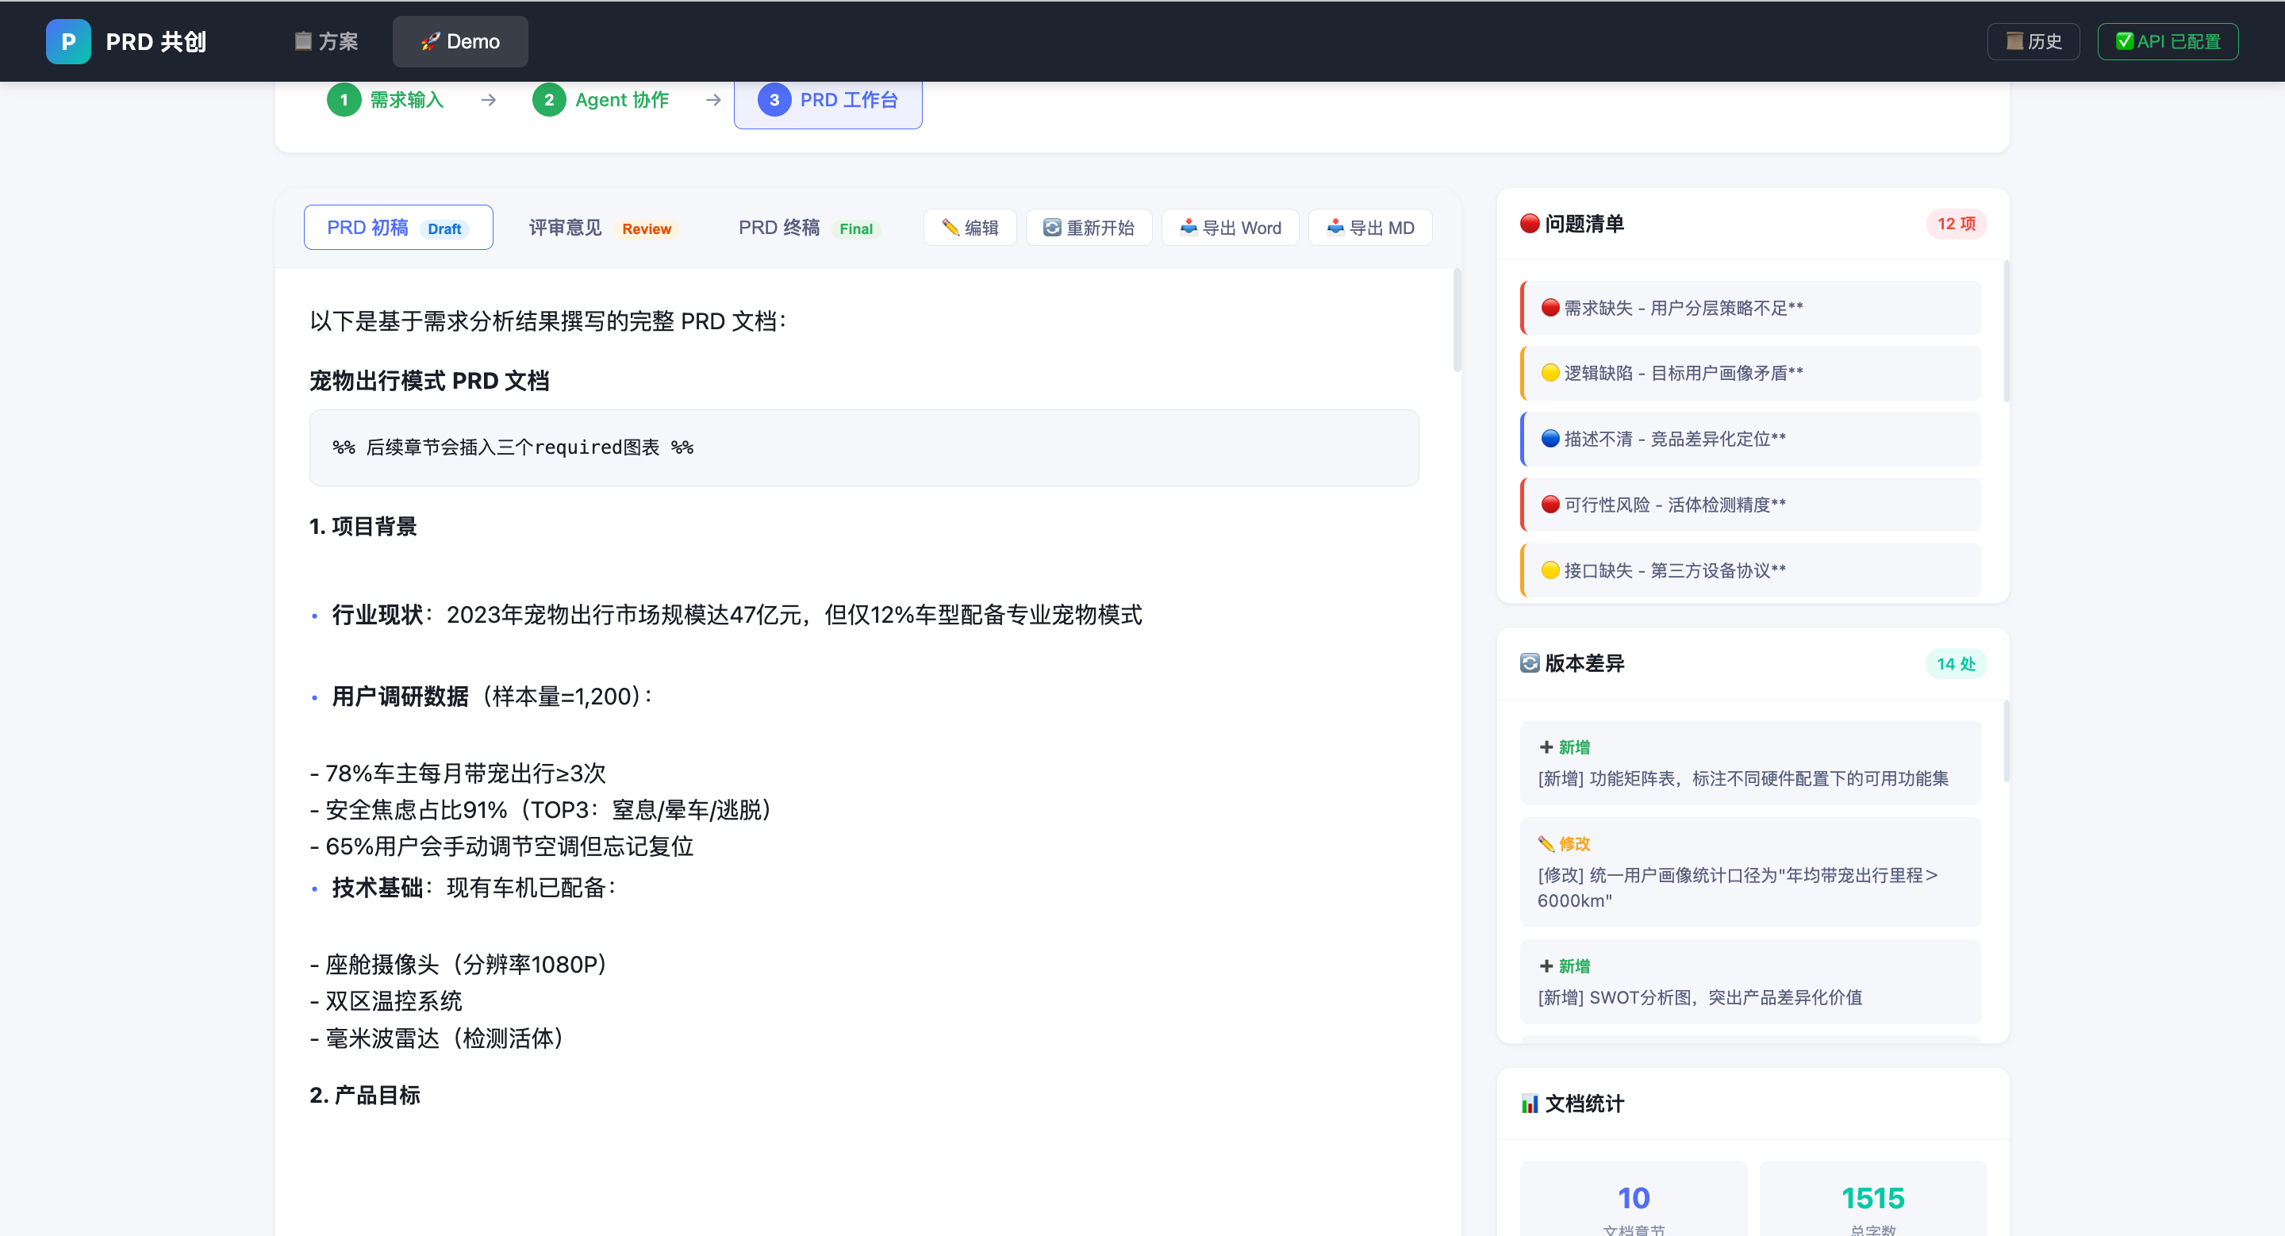The height and width of the screenshot is (1236, 2285).
Task: Click the plus icon on 功能矩阵表 entry
Action: [1546, 747]
